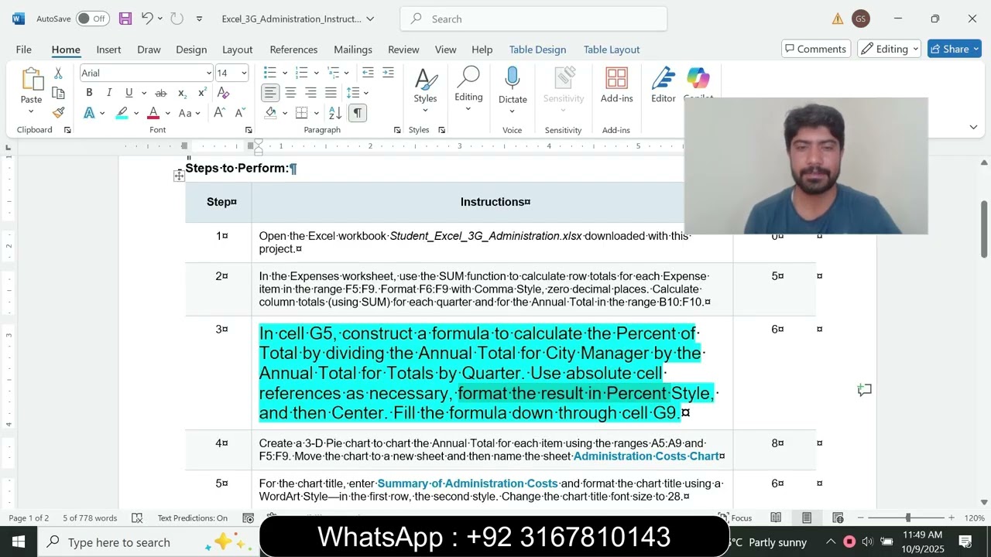The height and width of the screenshot is (557, 991).
Task: Toggle Justify alignment
Action: click(x=331, y=93)
